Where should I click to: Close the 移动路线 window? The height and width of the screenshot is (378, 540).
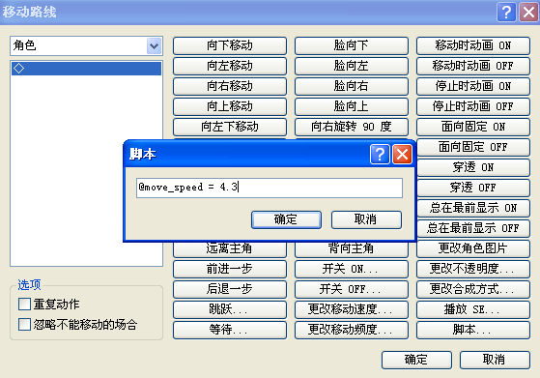528,12
